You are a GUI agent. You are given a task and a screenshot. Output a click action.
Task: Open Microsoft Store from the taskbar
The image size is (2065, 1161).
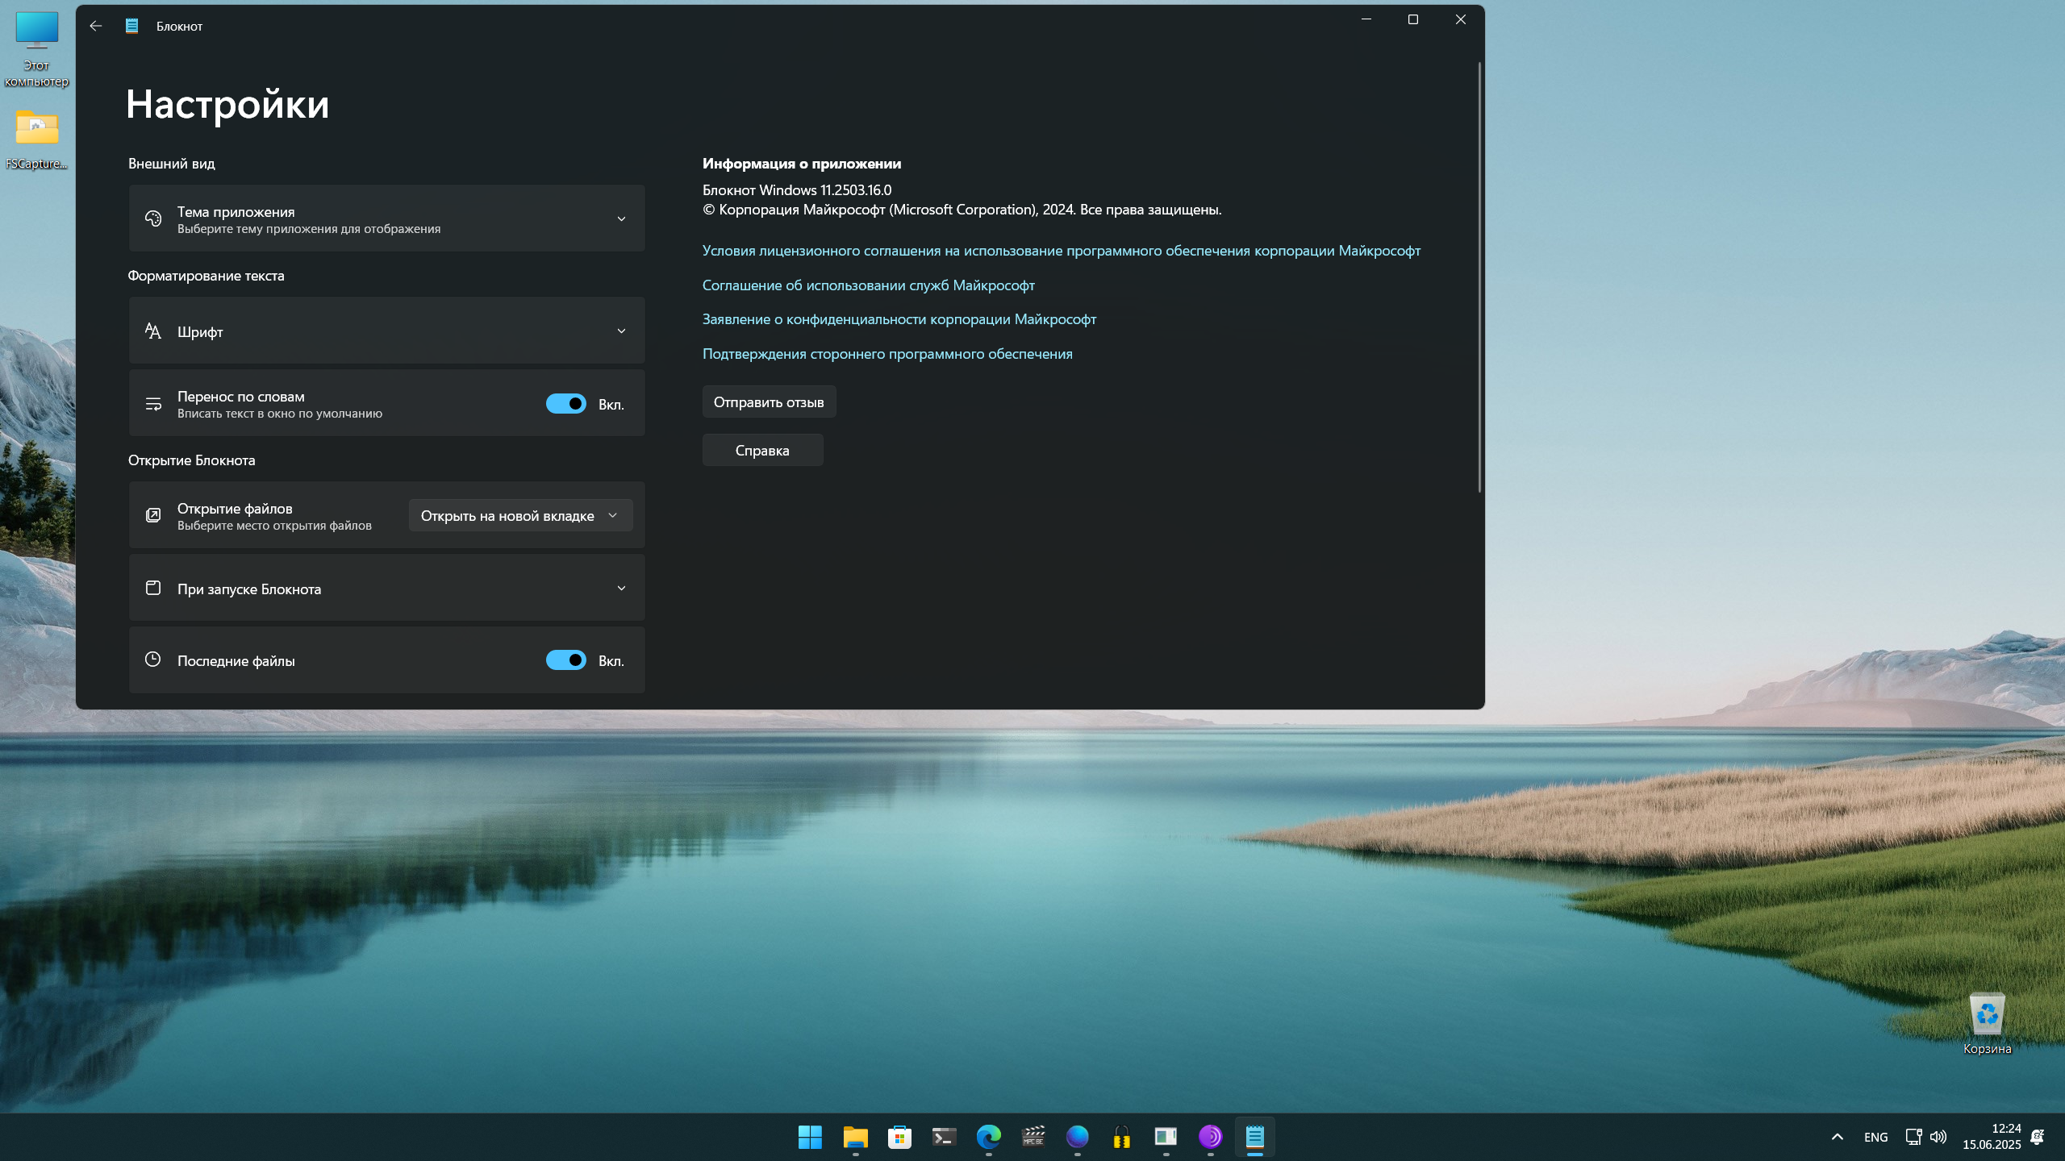click(899, 1137)
